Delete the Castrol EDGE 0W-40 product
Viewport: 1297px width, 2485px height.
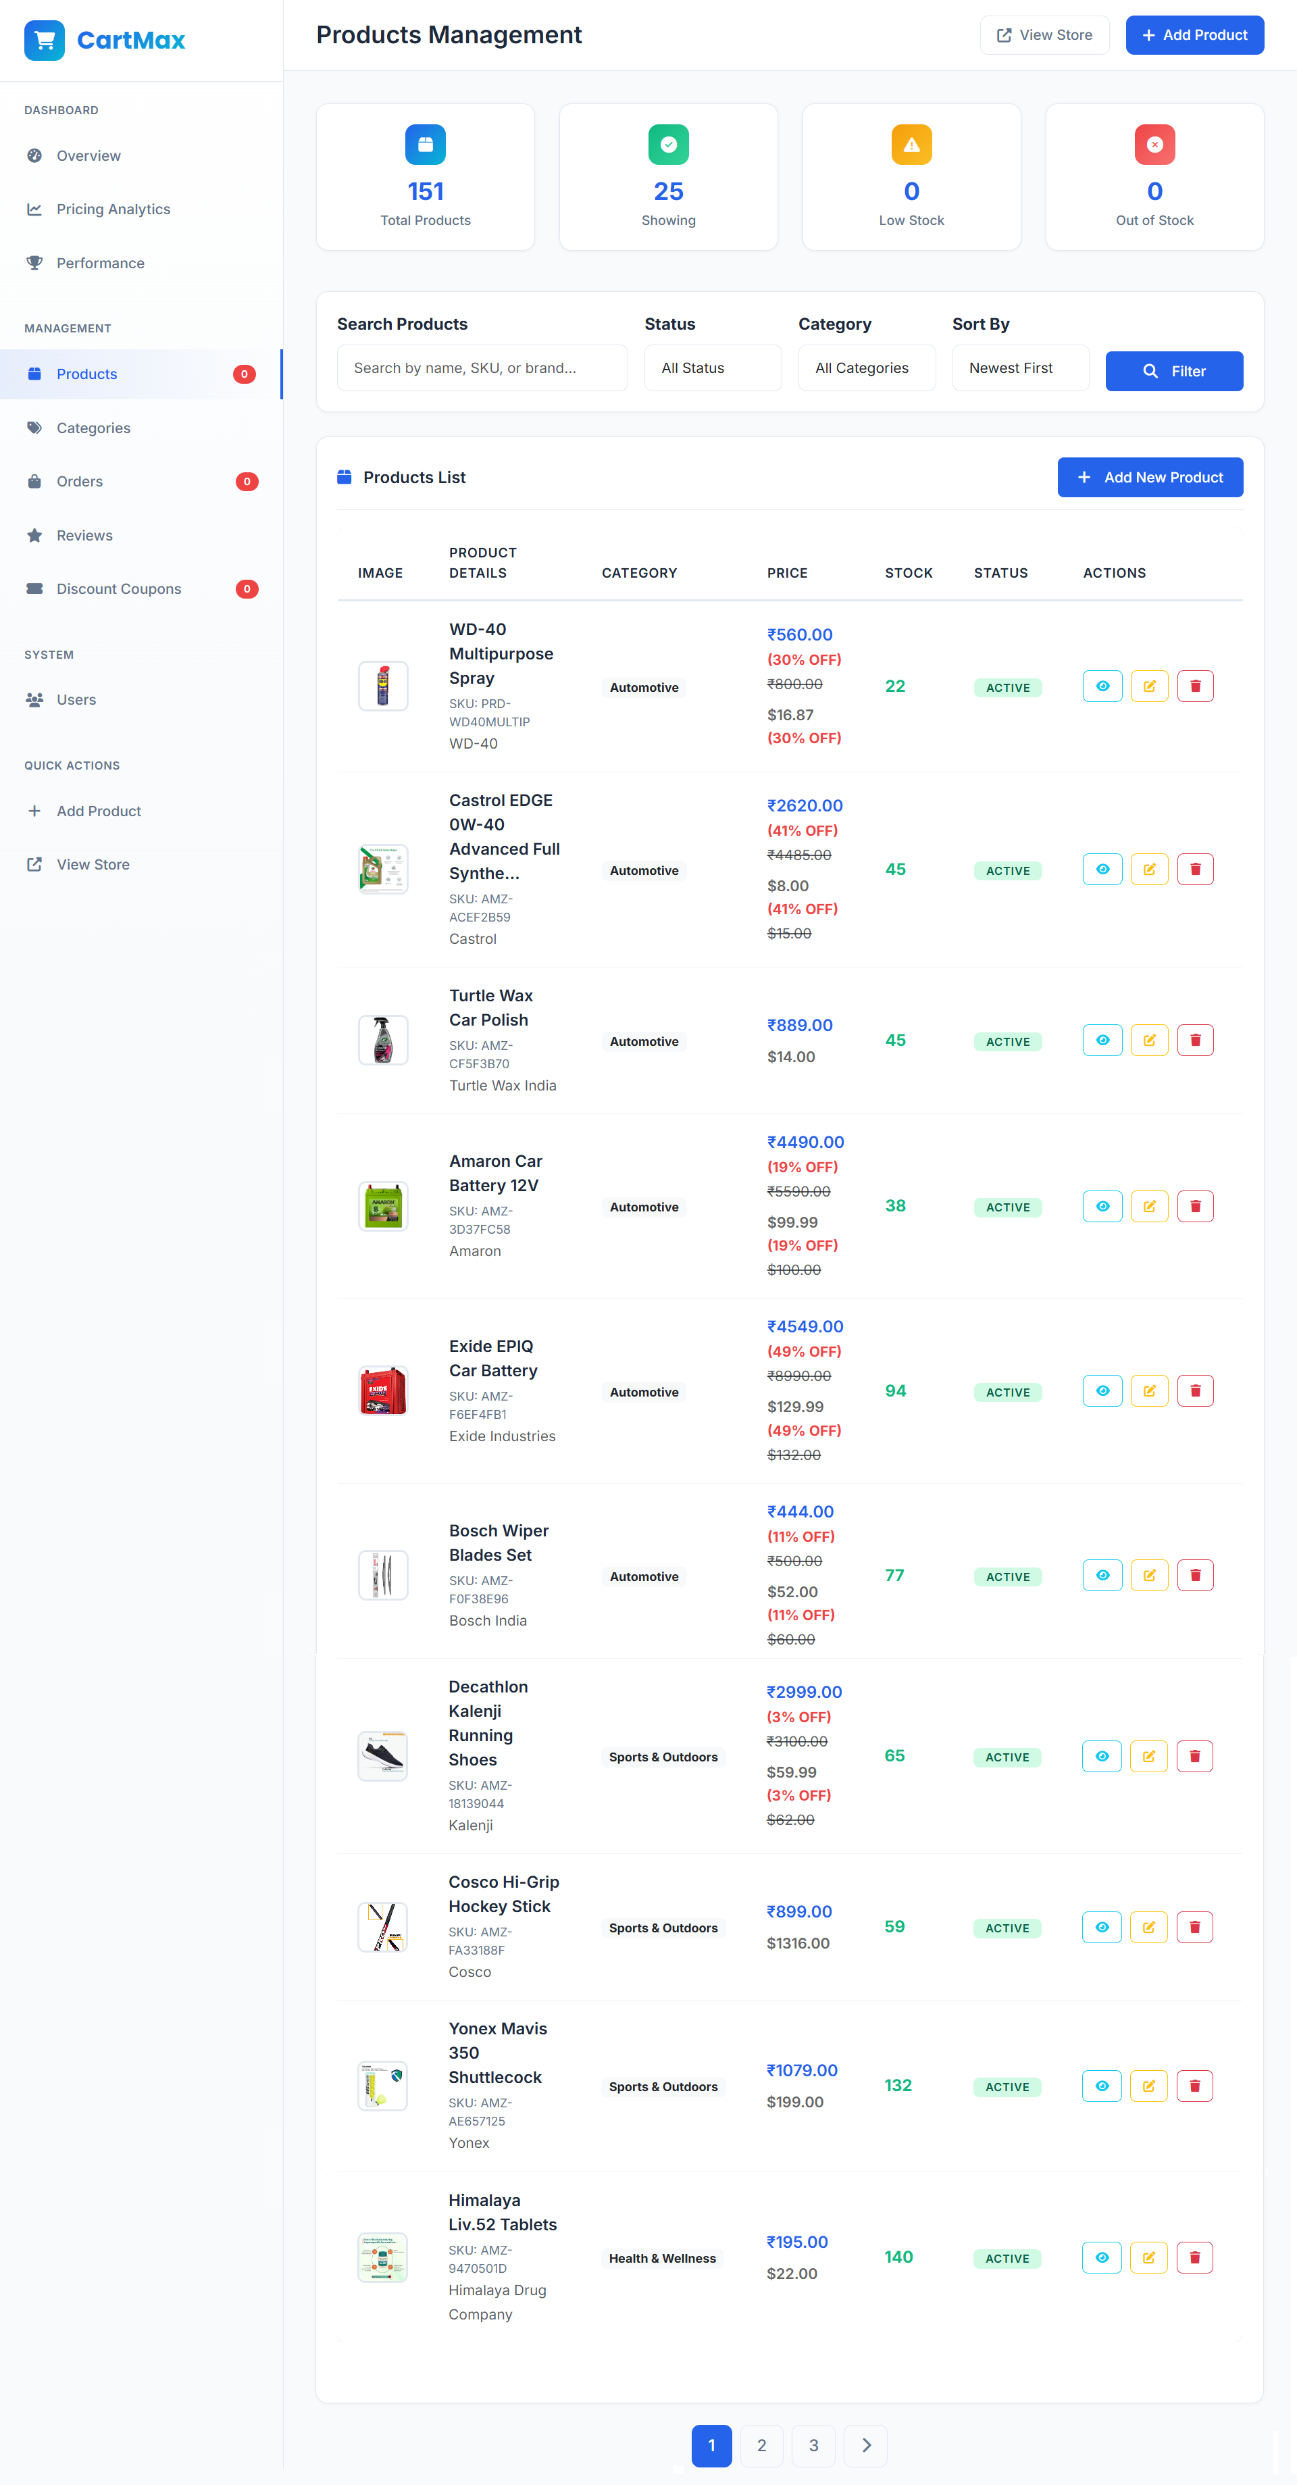coord(1195,869)
